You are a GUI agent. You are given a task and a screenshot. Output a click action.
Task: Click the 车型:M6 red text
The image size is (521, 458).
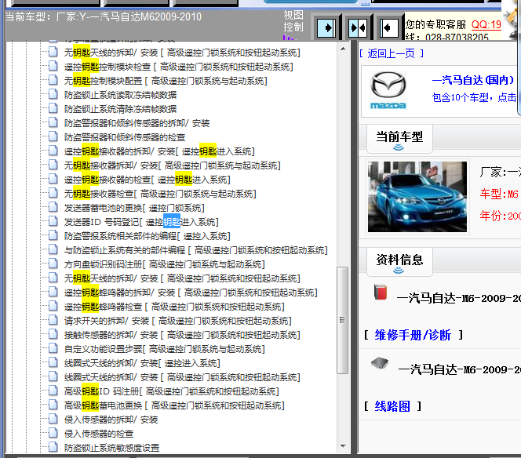click(499, 194)
